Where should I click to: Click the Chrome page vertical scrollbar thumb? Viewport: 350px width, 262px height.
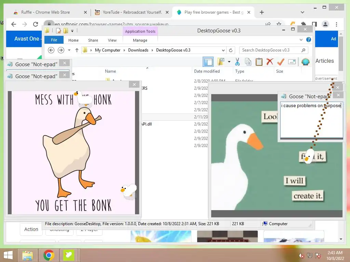(341, 54)
